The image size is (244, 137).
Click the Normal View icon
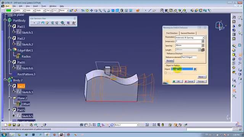109,10
